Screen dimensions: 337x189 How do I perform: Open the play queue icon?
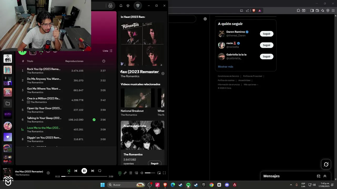click(131, 173)
